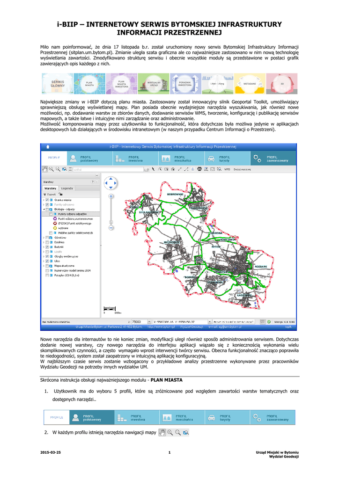This screenshot has width=339, height=479.
Task: Expand the Górnictwo layer group
Action: [44, 237]
